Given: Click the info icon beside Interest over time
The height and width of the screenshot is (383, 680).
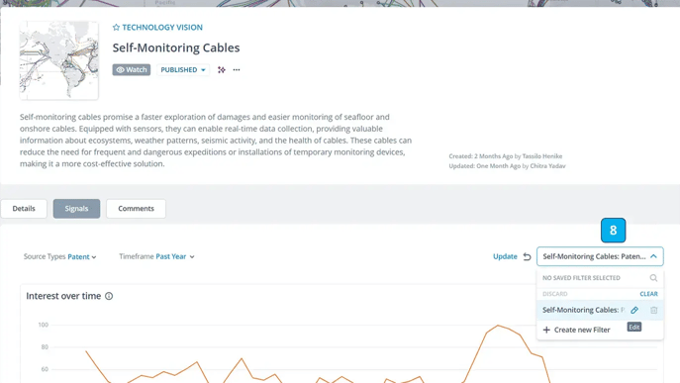Looking at the screenshot, I should (109, 296).
